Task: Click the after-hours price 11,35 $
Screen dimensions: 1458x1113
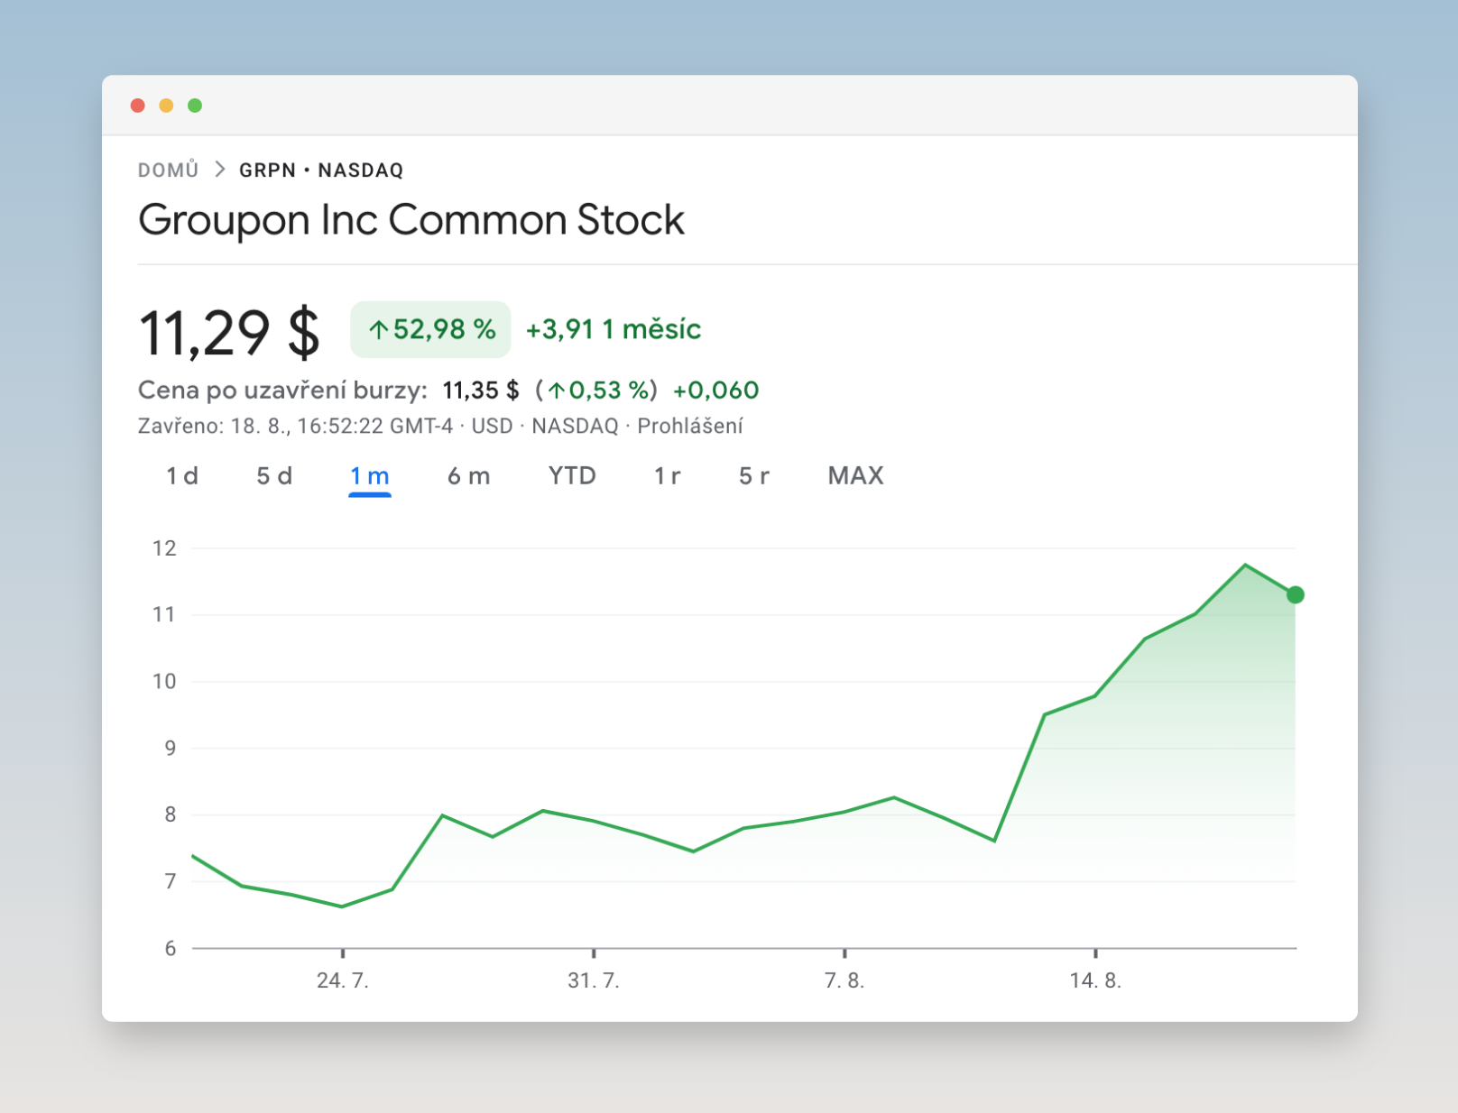Action: click(481, 391)
